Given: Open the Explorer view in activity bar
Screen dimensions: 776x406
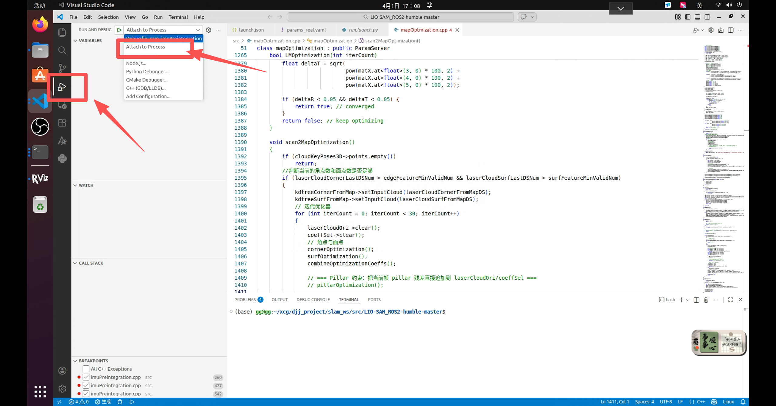Looking at the screenshot, I should [x=62, y=32].
